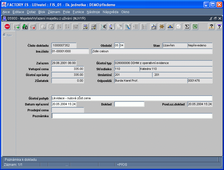
Task: Click the blue 'a' copy field icon
Action: 111,27
